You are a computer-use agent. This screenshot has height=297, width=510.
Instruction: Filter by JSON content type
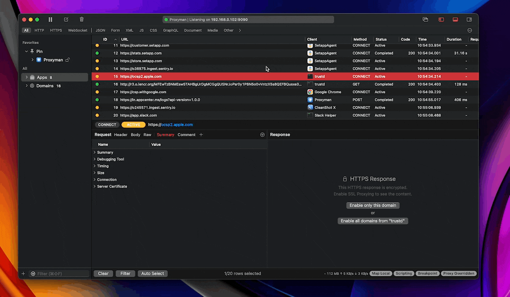tap(100, 31)
